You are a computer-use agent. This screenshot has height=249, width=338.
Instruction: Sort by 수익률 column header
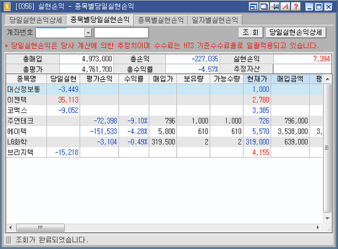pos(134,79)
